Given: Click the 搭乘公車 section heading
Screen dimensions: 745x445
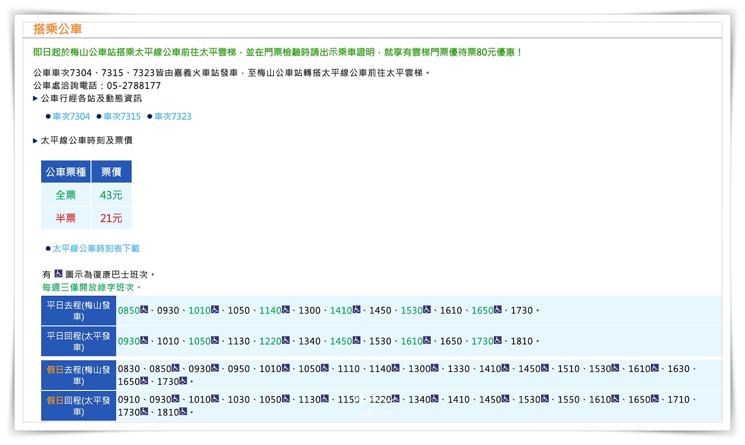Looking at the screenshot, I should point(58,29).
